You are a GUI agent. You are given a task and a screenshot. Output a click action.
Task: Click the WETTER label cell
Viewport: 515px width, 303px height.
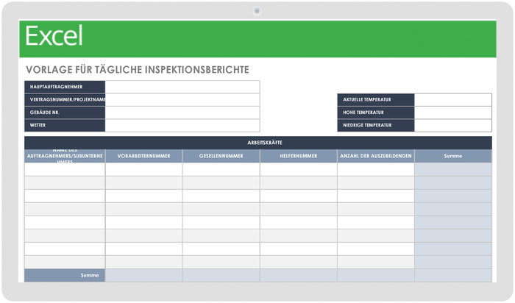[x=65, y=126]
